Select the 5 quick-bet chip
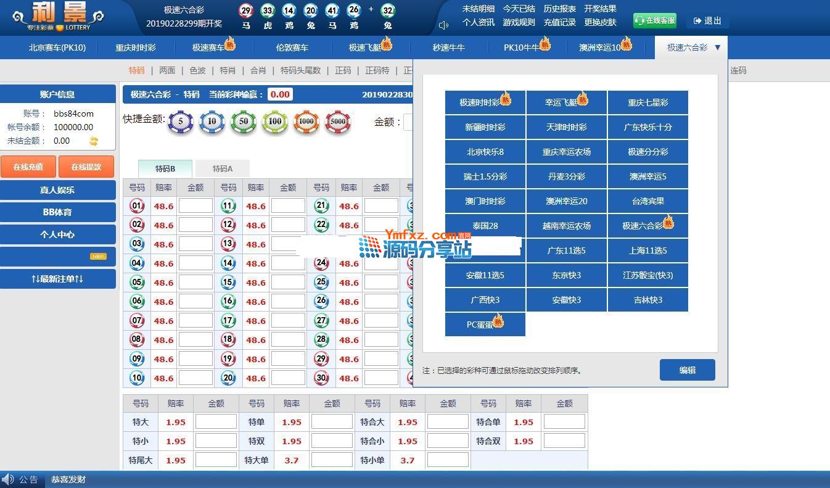This screenshot has width=830, height=488. point(181,122)
